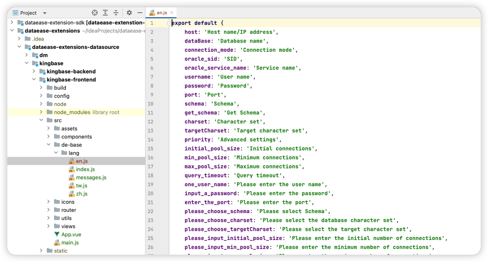The height and width of the screenshot is (262, 488).
Task: Click the Project panel title
Action: coord(28,13)
